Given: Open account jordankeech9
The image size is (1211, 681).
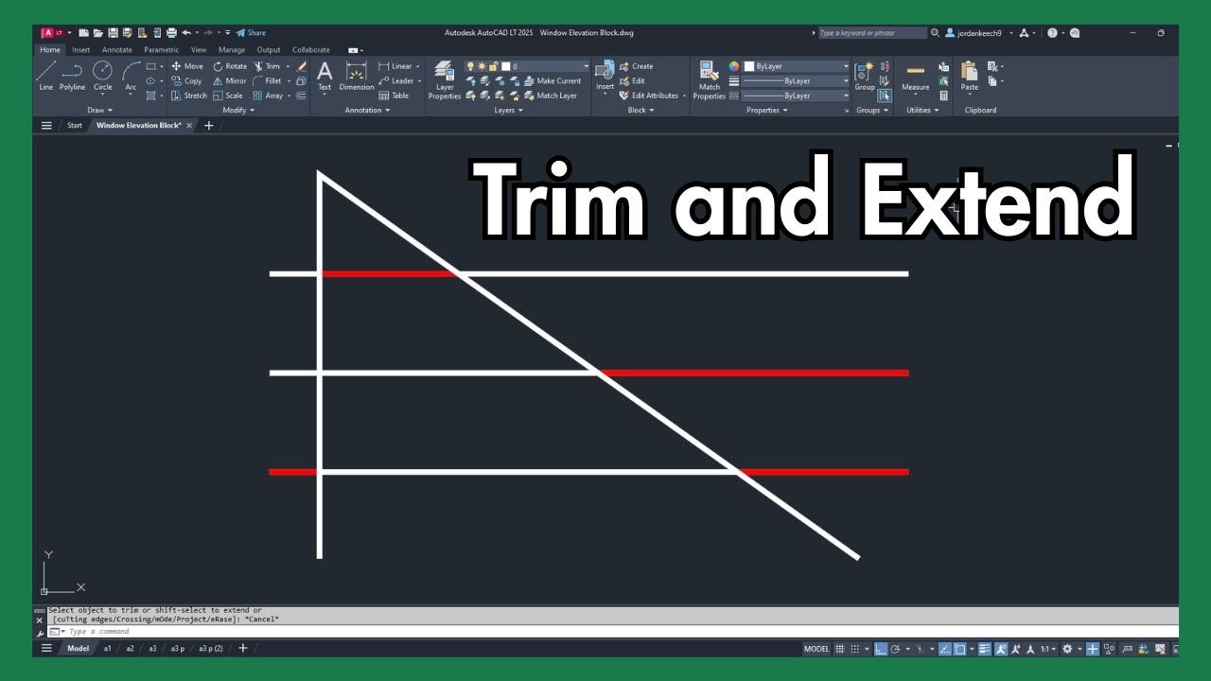Looking at the screenshot, I should [x=974, y=33].
